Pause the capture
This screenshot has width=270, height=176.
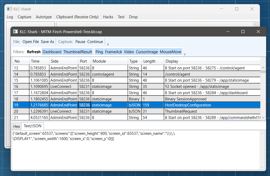coord(80,41)
